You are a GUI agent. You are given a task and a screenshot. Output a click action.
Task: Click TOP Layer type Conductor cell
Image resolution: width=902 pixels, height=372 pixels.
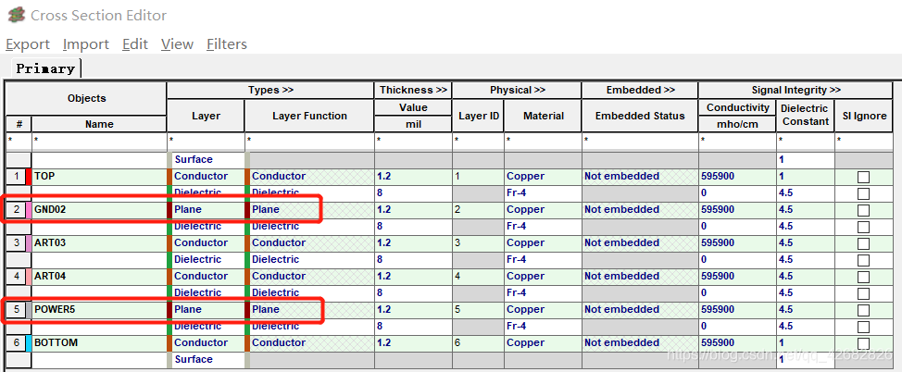tap(206, 177)
